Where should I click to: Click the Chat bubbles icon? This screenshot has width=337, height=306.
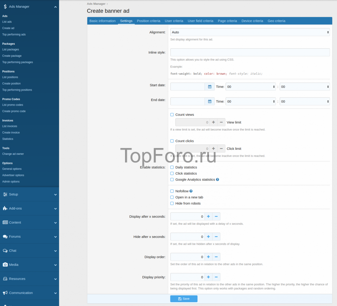[5, 251]
